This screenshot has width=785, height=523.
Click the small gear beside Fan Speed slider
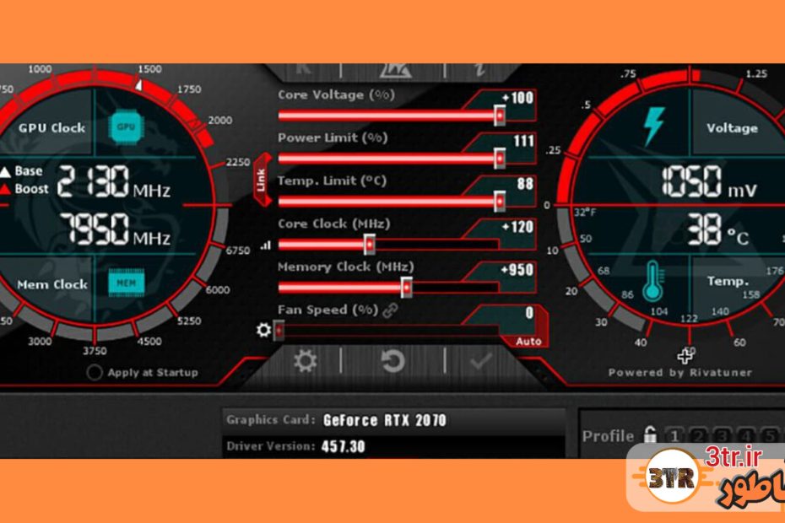coord(263,330)
